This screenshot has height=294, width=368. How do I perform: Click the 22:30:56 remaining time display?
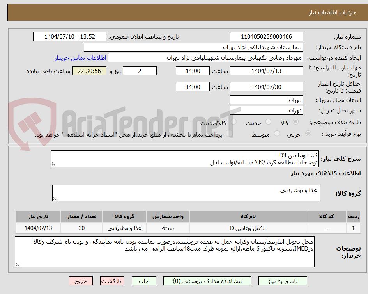(x=89, y=71)
